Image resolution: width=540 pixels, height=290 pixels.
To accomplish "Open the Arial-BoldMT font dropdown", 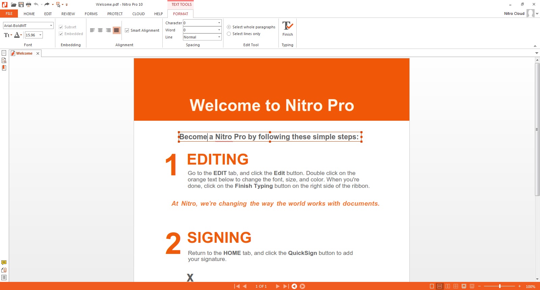I will pos(51,26).
